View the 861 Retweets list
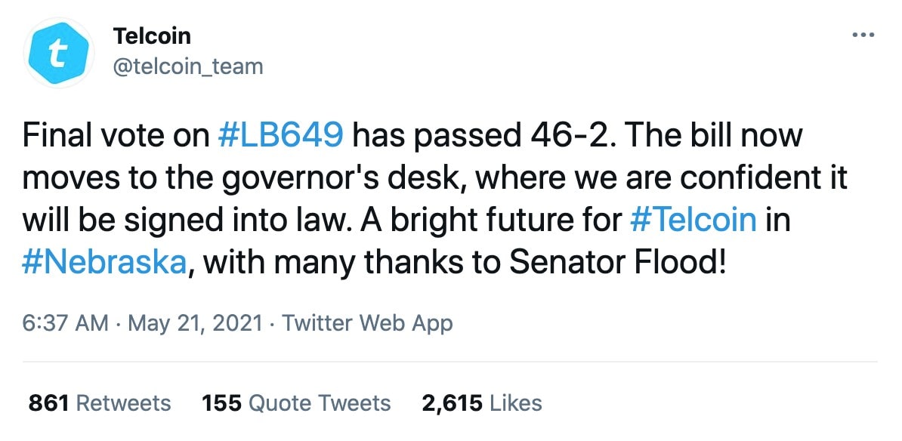The width and height of the screenshot is (902, 441). point(100,403)
